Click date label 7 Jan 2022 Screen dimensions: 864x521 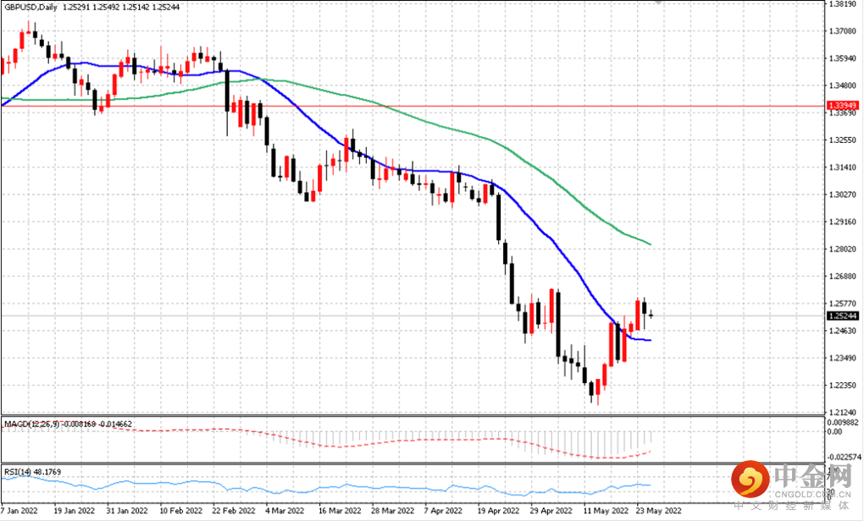pos(19,511)
